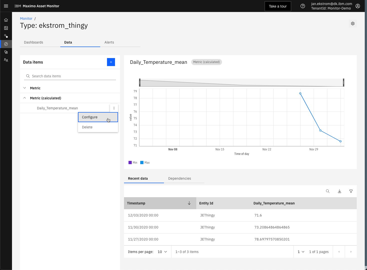Expand the Metric group
The height and width of the screenshot is (270, 367).
tap(24, 88)
